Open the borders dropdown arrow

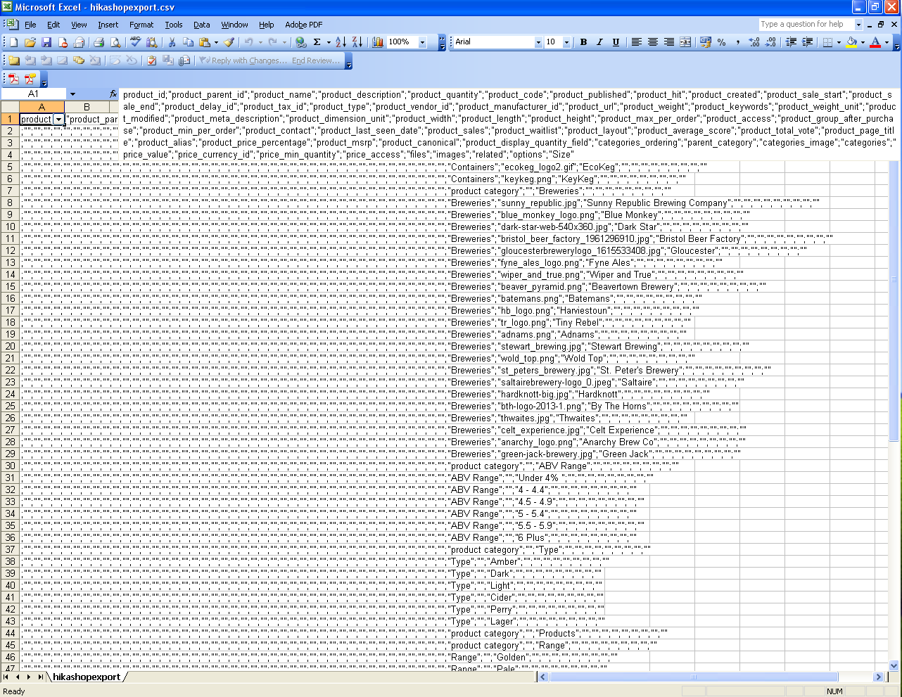coord(839,42)
